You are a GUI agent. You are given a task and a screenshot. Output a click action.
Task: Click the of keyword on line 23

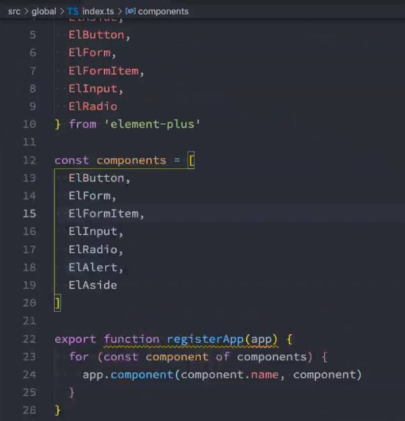[222, 357]
